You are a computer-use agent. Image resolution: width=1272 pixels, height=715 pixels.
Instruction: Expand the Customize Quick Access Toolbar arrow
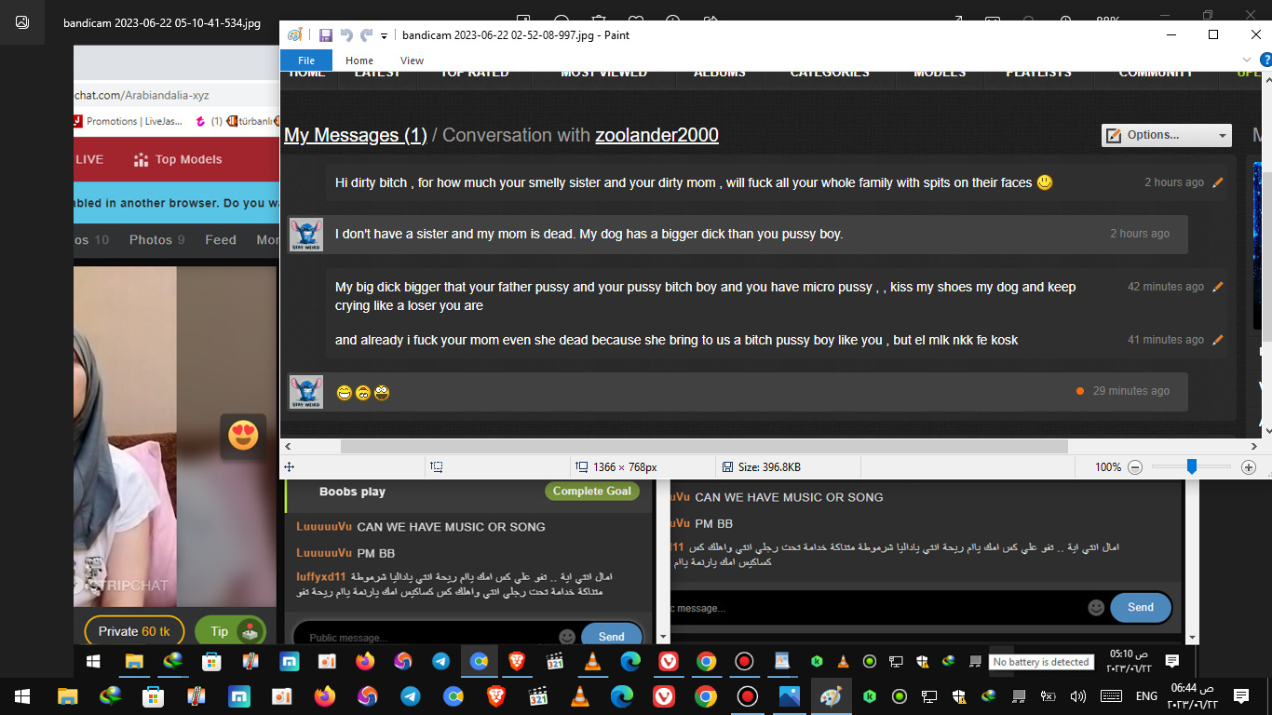click(384, 36)
